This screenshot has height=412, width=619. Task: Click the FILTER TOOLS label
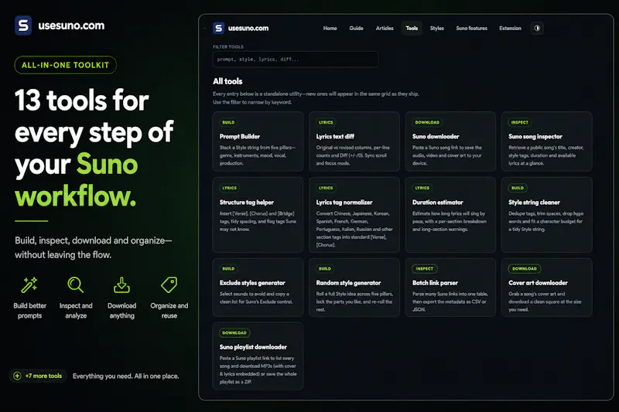pyautogui.click(x=228, y=46)
